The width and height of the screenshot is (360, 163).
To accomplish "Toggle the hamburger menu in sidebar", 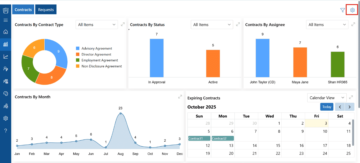I will click(5, 20).
